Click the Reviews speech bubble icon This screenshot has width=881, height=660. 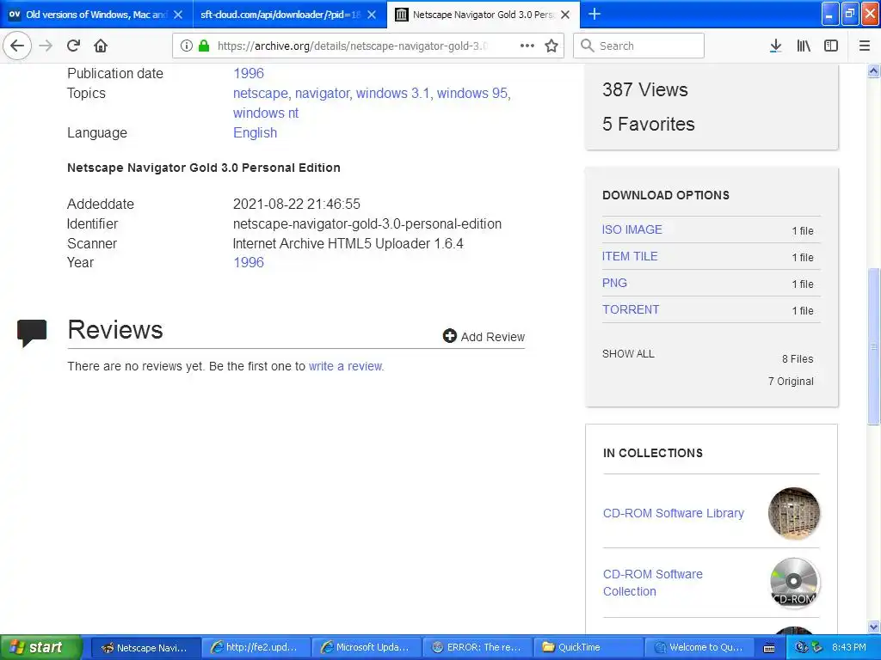click(32, 333)
